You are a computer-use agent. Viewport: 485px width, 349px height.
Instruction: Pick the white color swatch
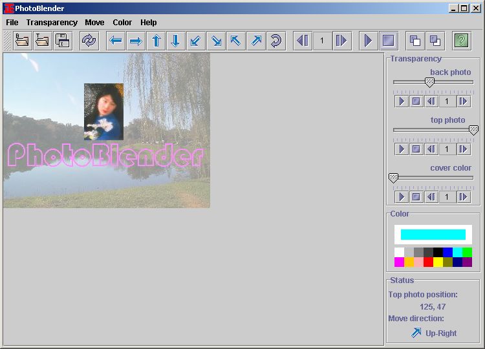(x=399, y=252)
